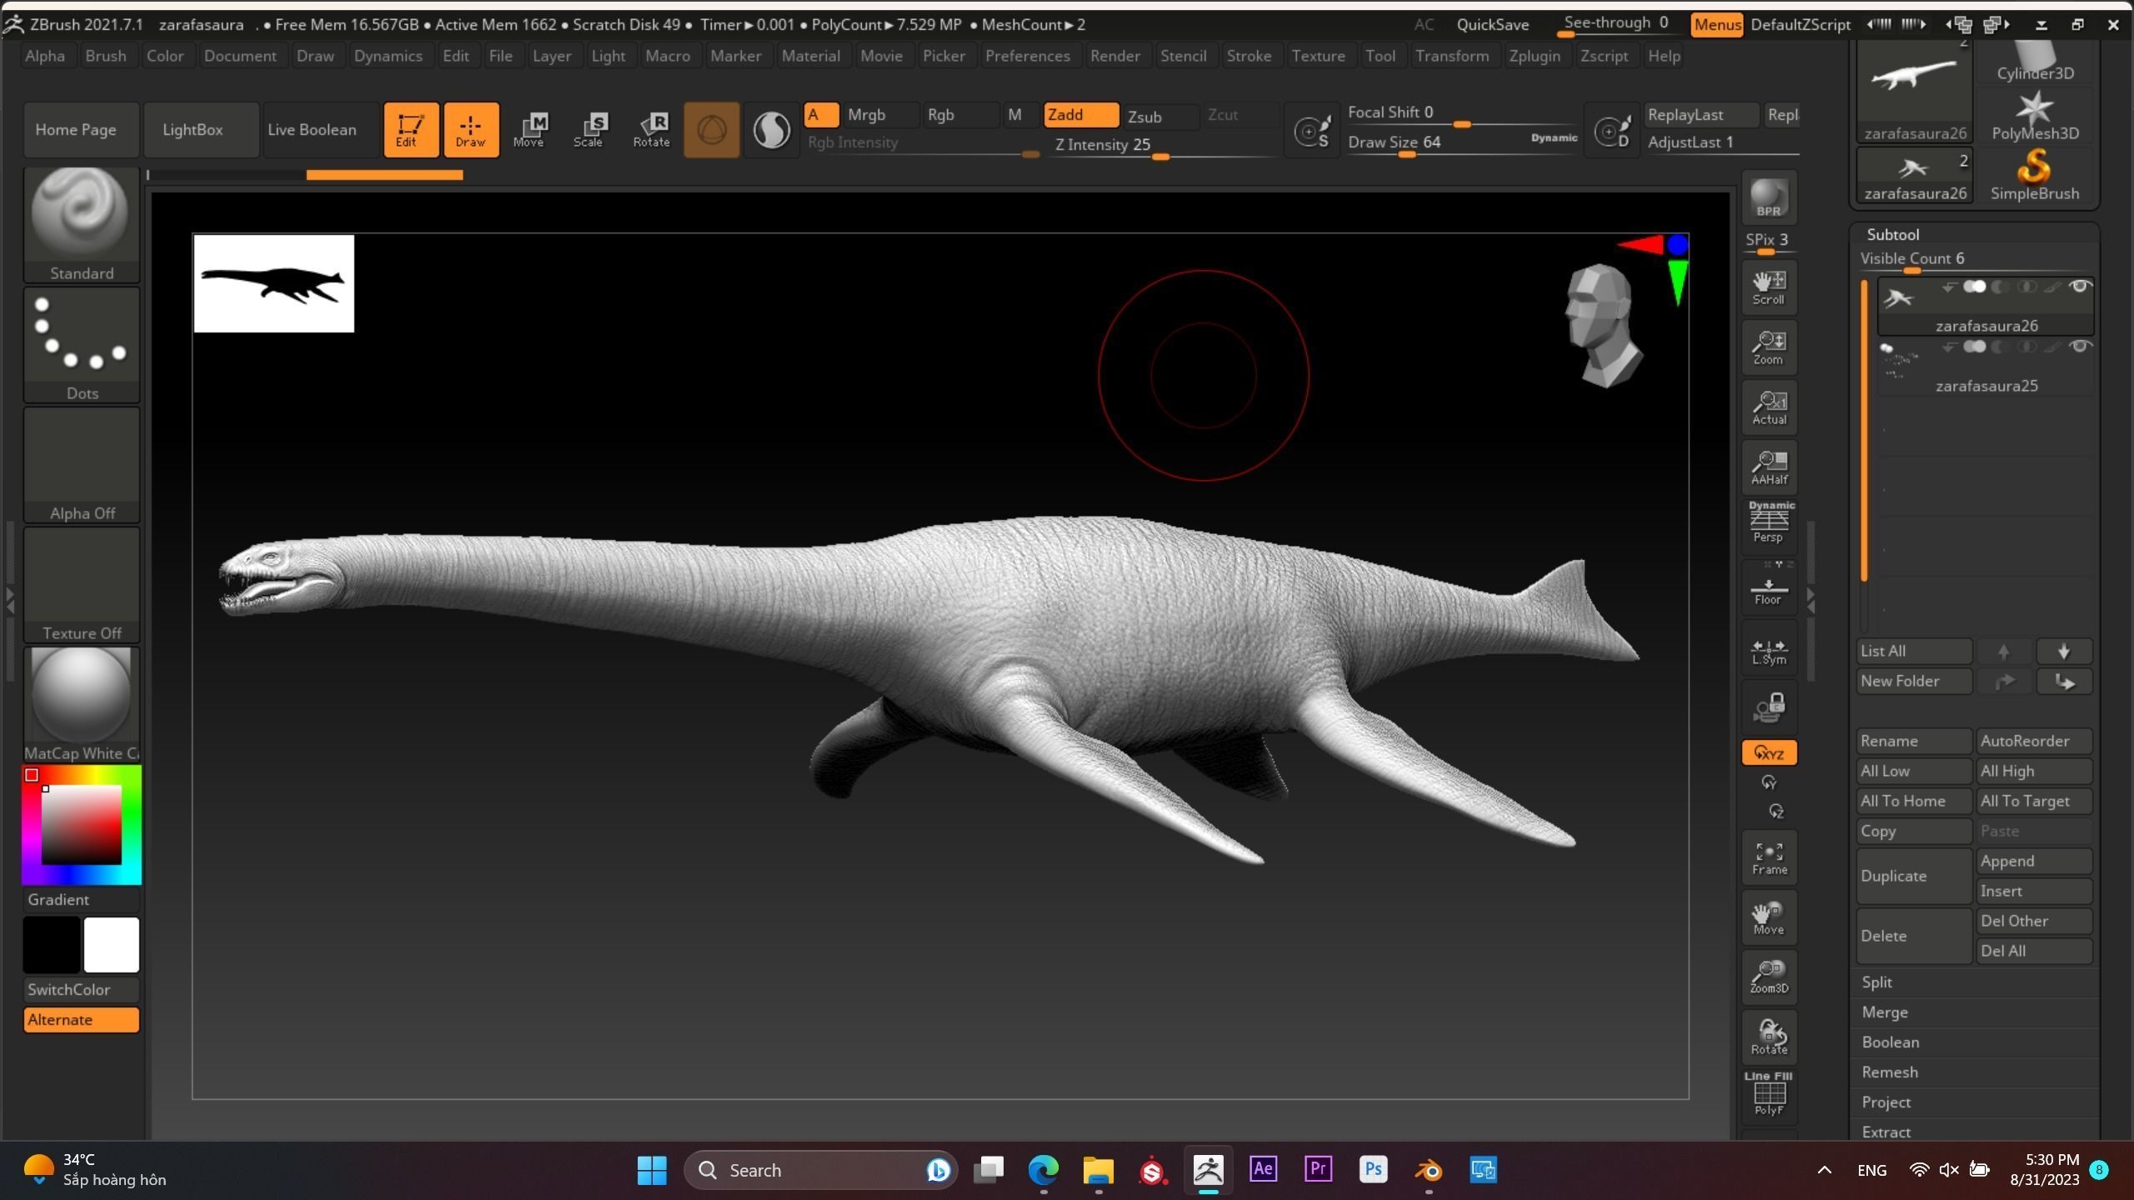Image resolution: width=2134 pixels, height=1200 pixels.
Task: Click the Gizmo 3D orange icon
Action: pos(711,130)
